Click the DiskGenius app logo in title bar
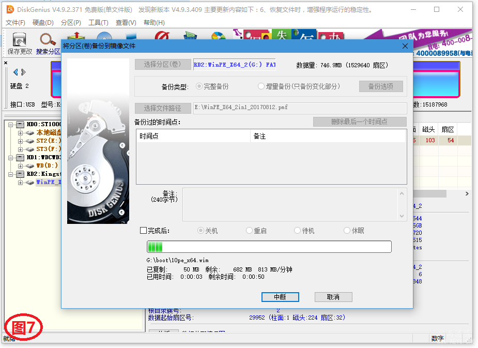 coord(10,9)
